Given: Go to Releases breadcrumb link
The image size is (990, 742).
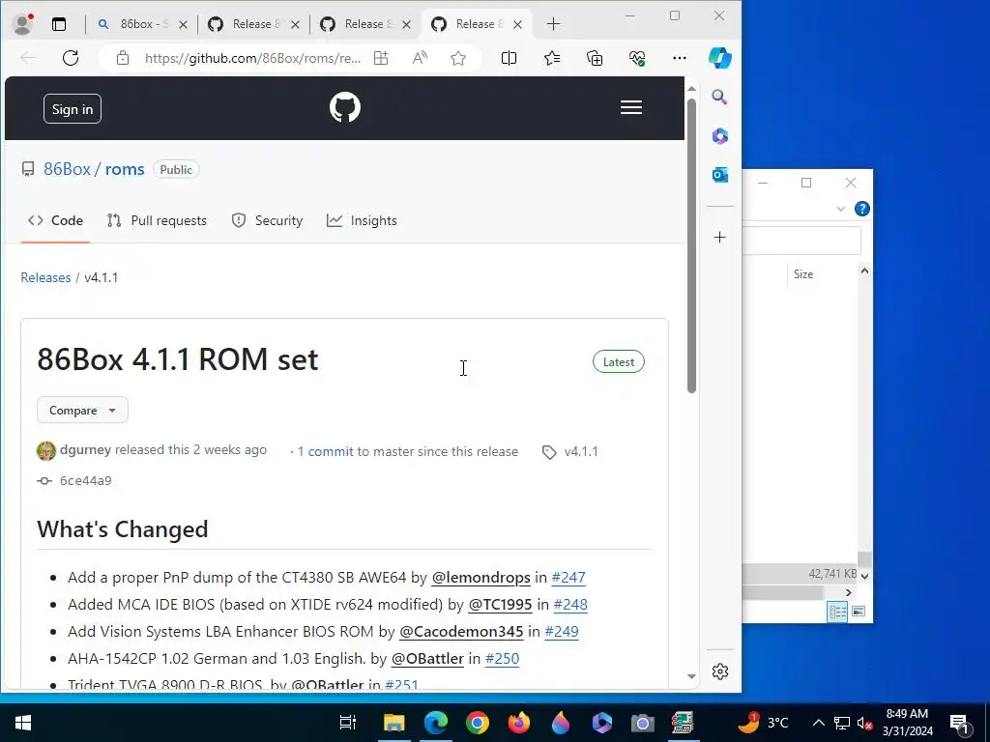Looking at the screenshot, I should (45, 277).
